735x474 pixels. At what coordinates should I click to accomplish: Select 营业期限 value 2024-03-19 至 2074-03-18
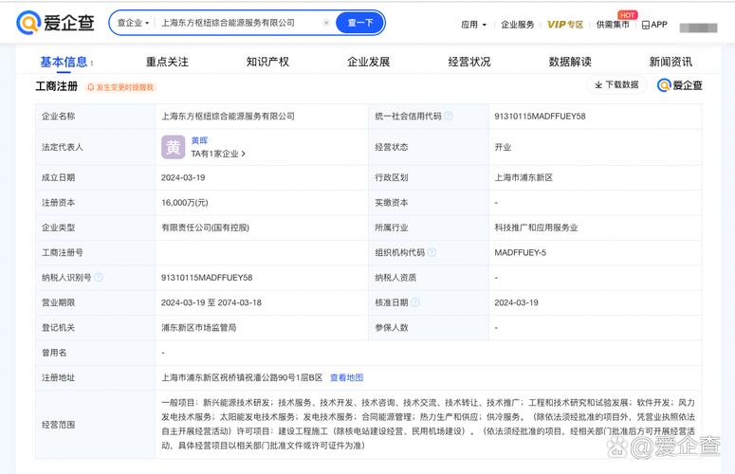pos(211,302)
